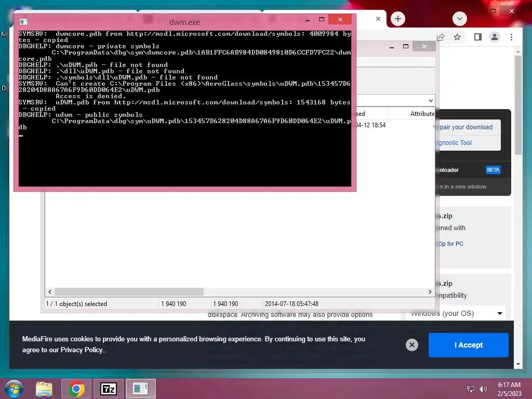Open the Chrome three-dot menu

(x=511, y=37)
